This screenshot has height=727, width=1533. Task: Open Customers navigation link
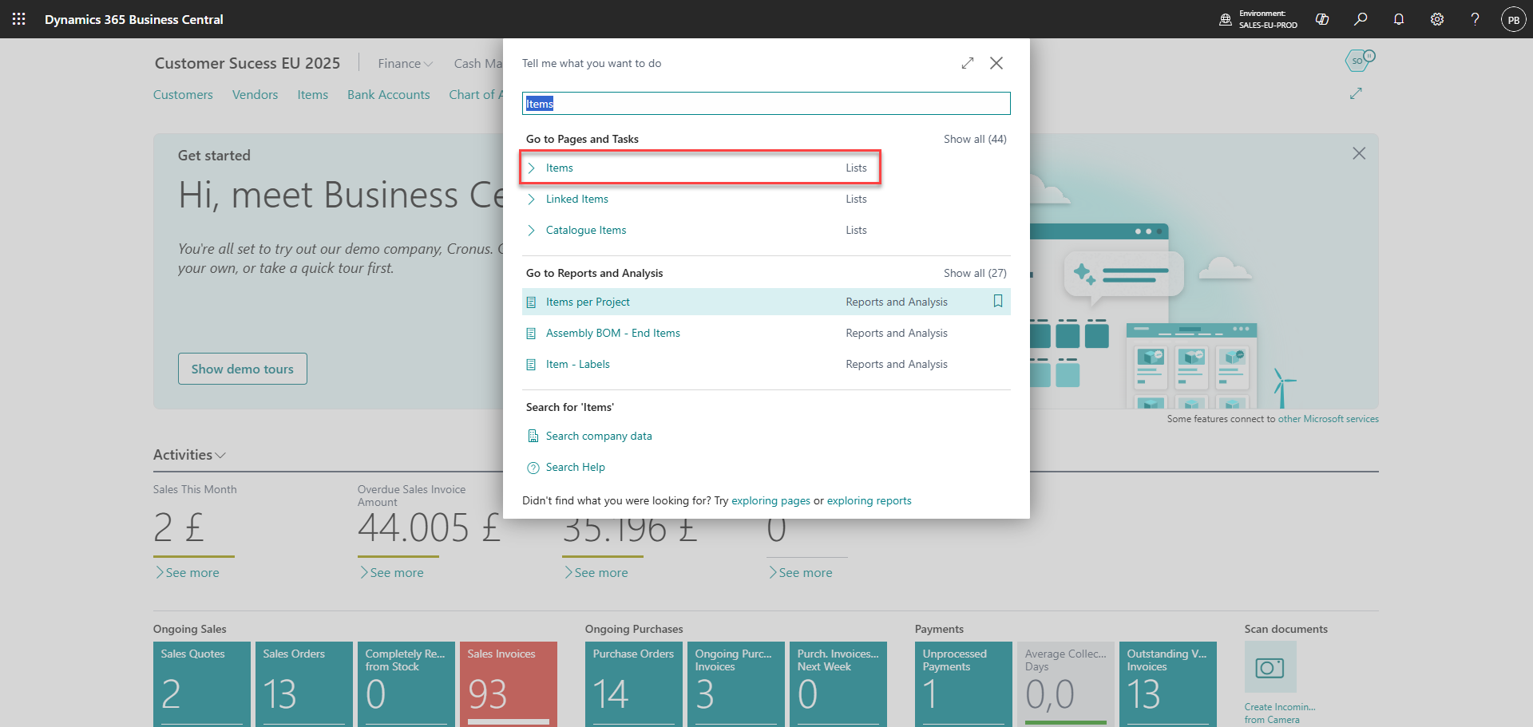pos(183,94)
